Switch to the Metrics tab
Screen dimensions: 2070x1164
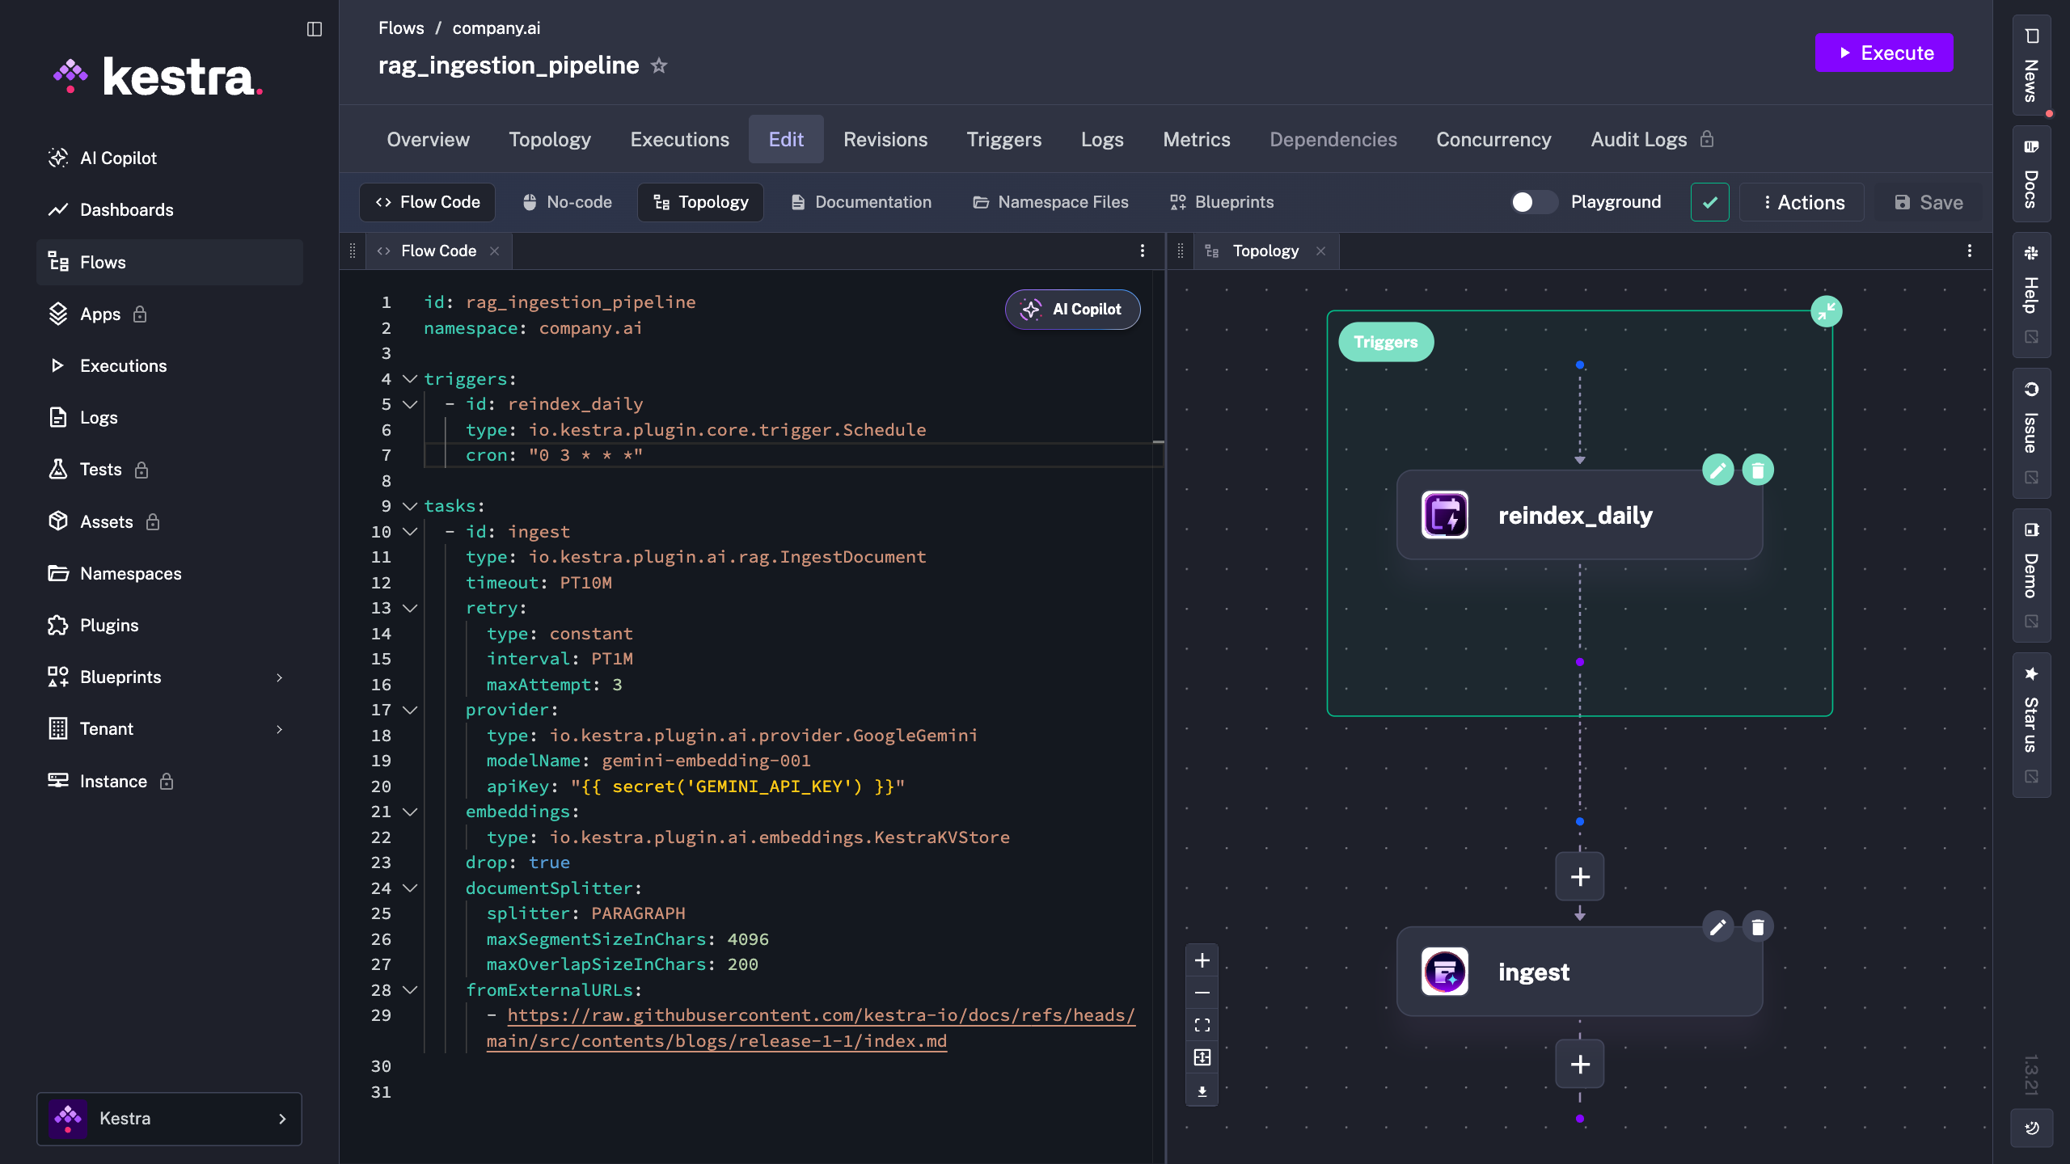[x=1196, y=140]
